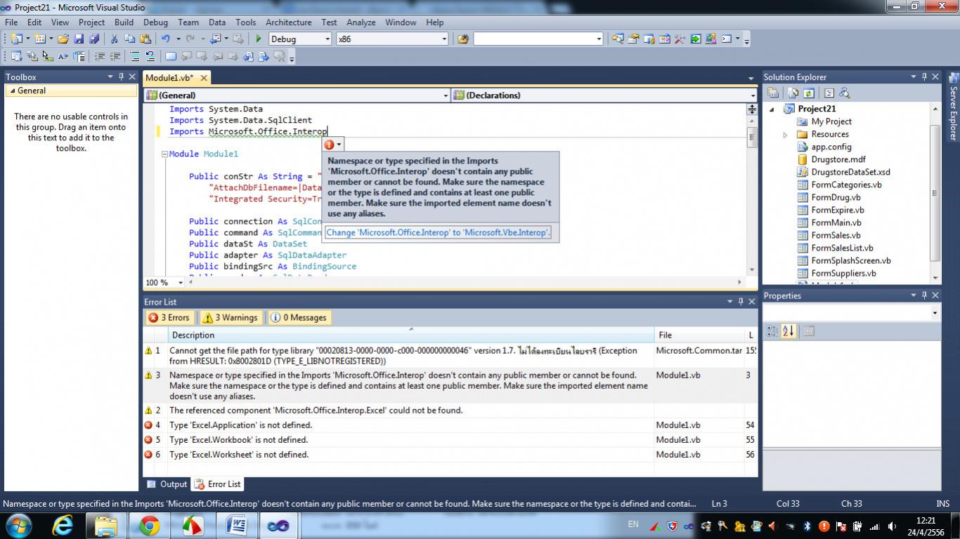Sort Properties alphabetically icon
This screenshot has width=960, height=539.
coord(788,331)
